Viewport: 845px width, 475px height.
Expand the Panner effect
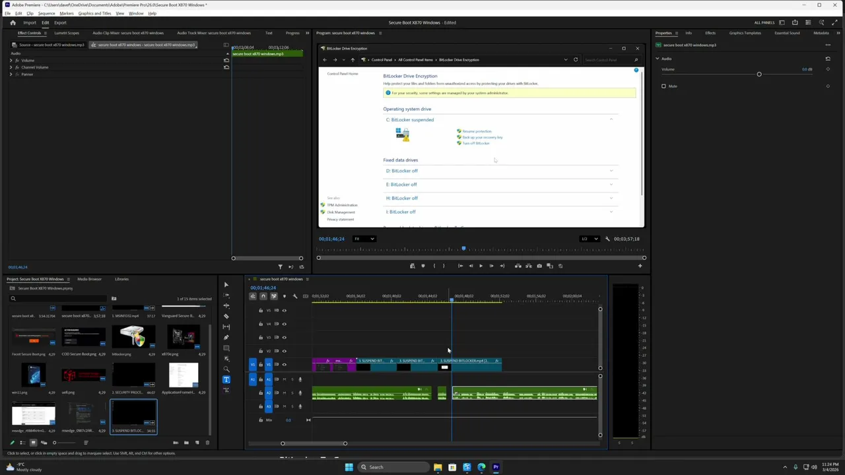point(11,74)
